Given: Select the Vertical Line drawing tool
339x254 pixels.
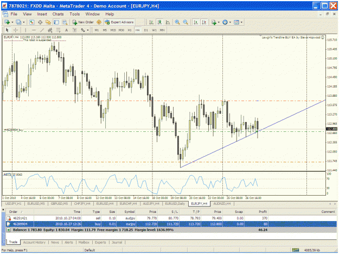Looking at the screenshot, I should coord(25,30).
